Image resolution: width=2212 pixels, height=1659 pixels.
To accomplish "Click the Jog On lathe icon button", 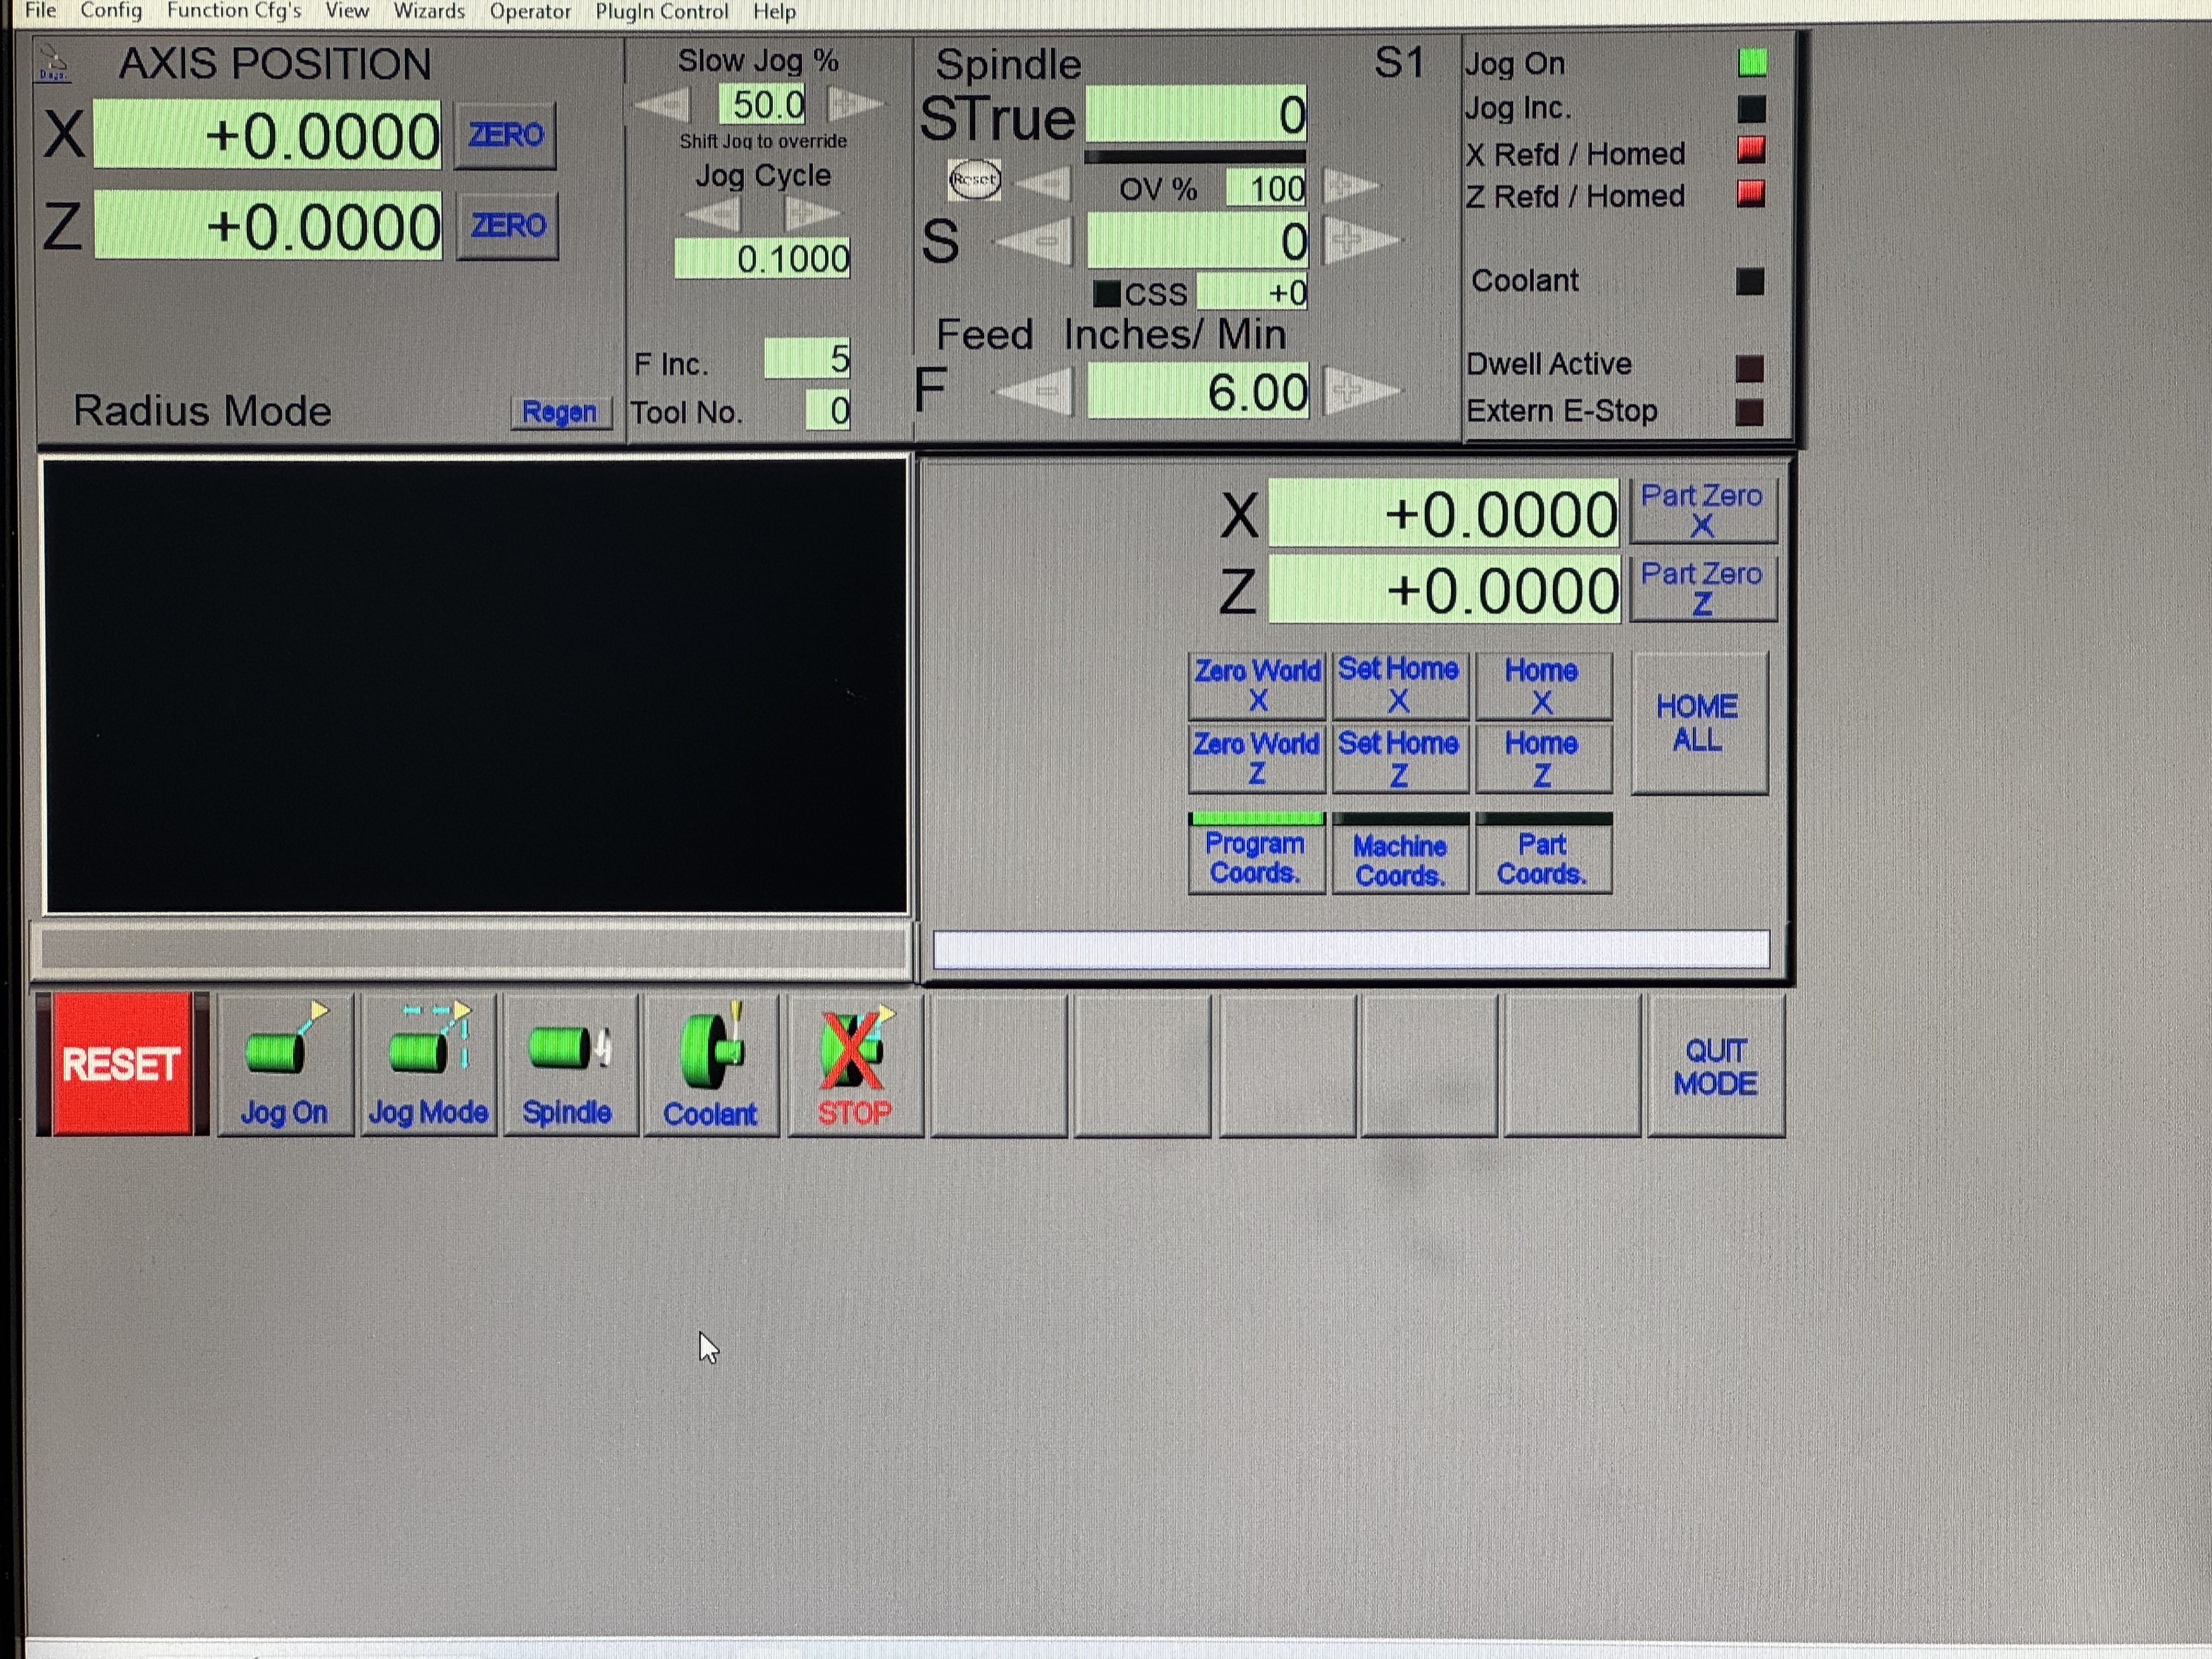I will pyautogui.click(x=285, y=1065).
